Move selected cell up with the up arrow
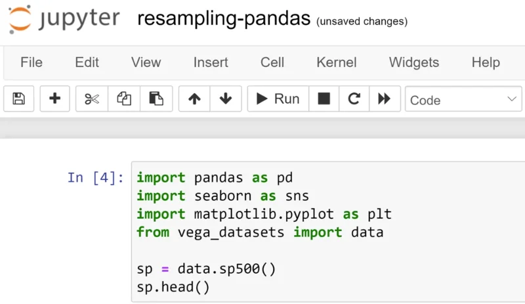The height and width of the screenshot is (304, 525). pos(194,98)
